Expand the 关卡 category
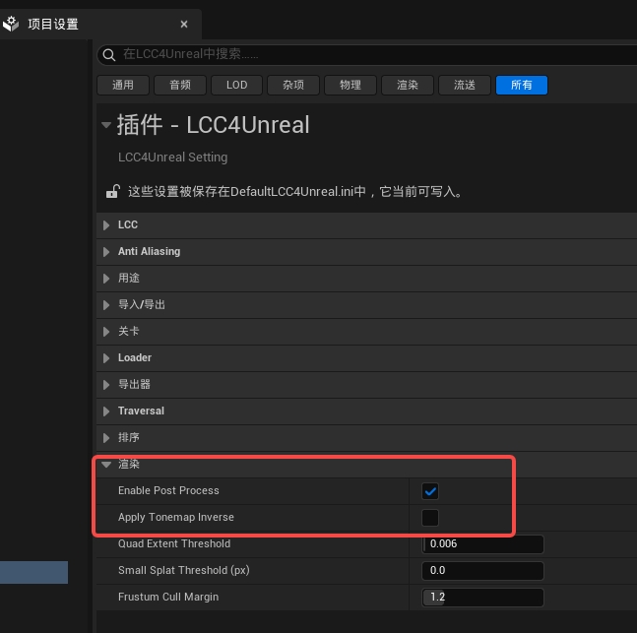Image resolution: width=637 pixels, height=633 pixels. coord(106,332)
